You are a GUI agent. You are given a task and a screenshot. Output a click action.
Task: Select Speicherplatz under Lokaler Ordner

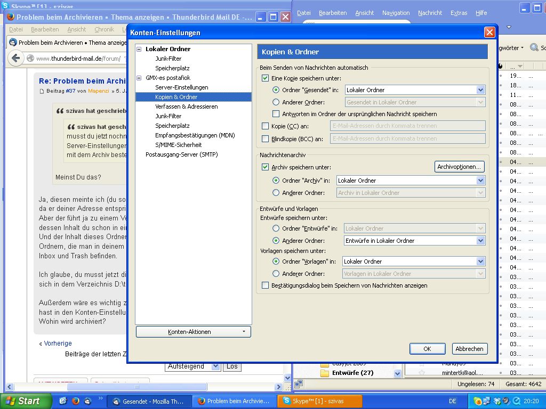click(172, 68)
